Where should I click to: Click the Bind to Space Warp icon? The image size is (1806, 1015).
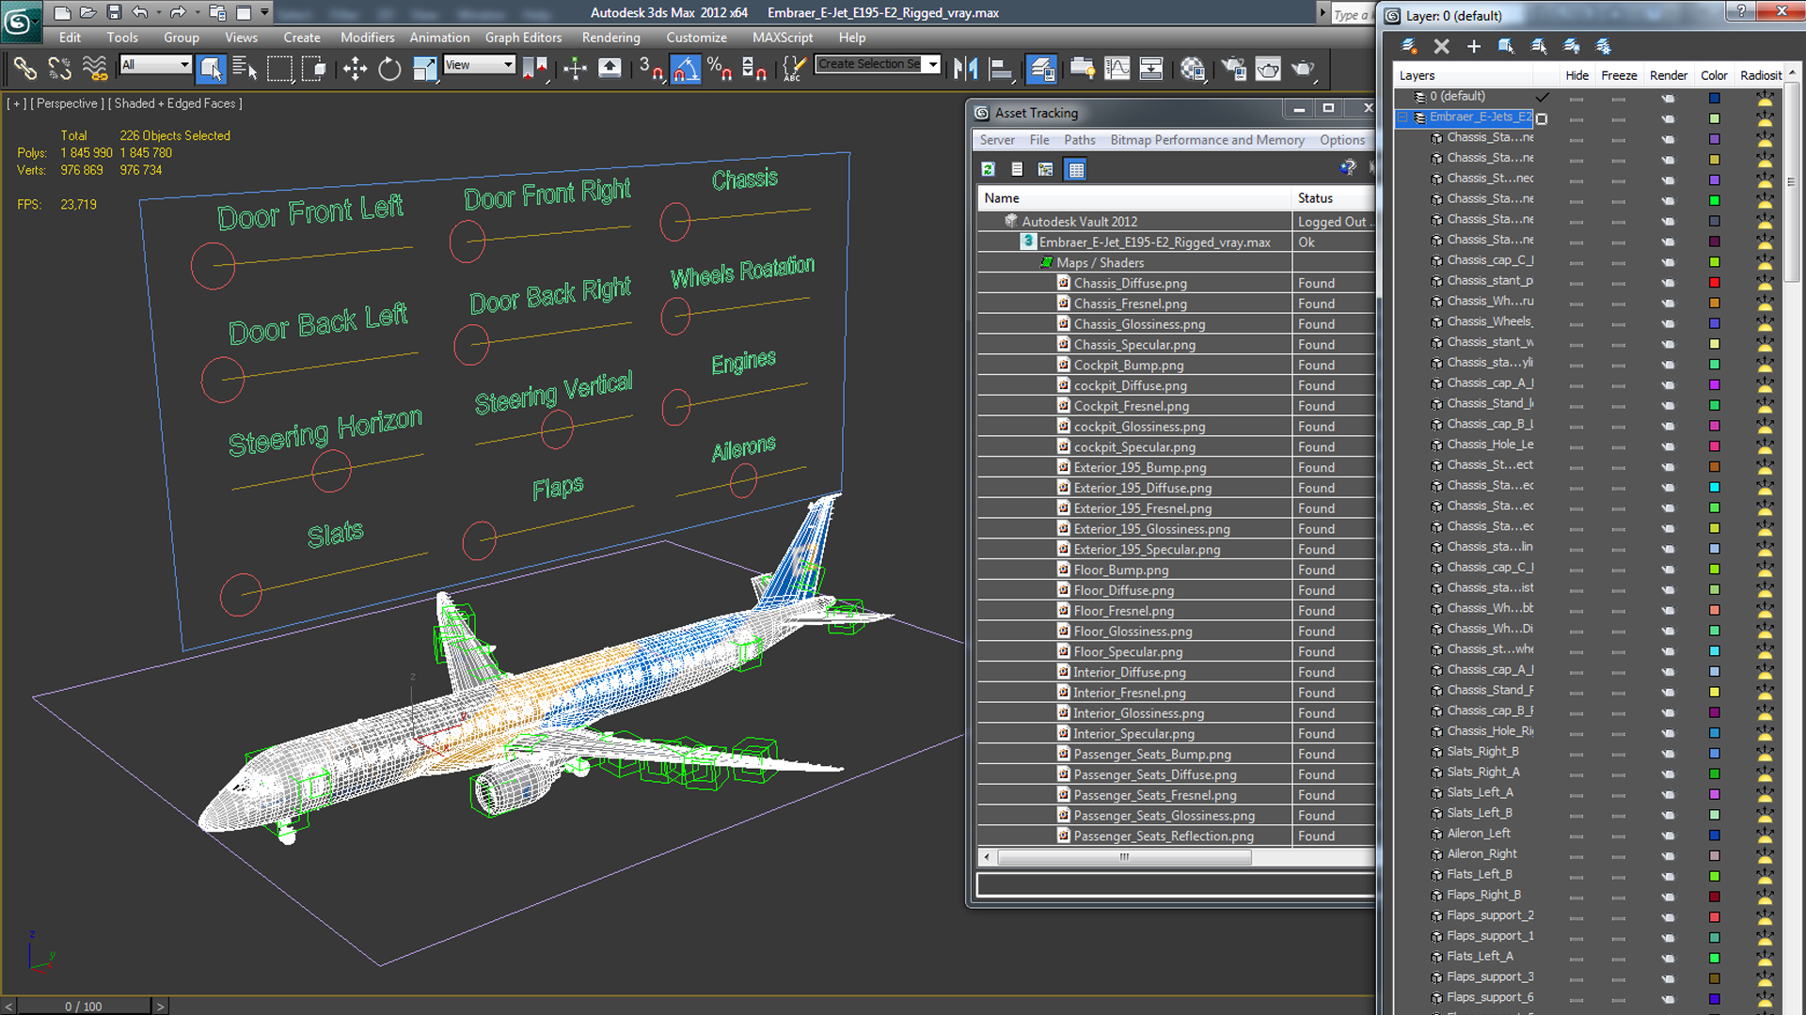coord(94,69)
